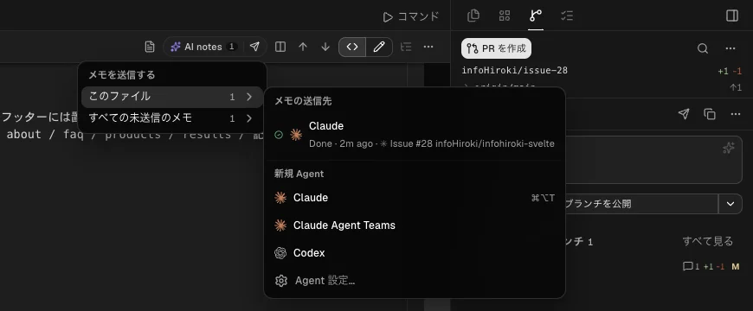
Task: Select the infoHiroki/issue-28 branch name
Action: pyautogui.click(x=514, y=71)
